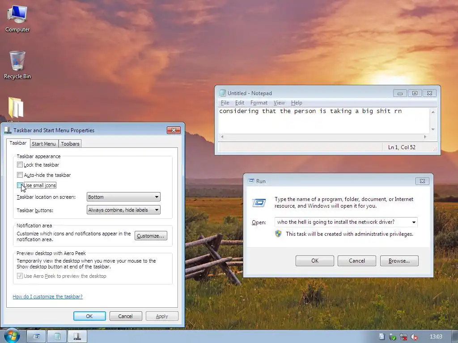Switch to the Toolbars tab

(70, 144)
